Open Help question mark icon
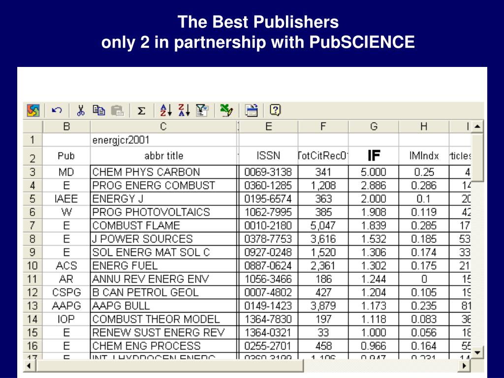This screenshot has height=378, width=504. click(x=275, y=110)
